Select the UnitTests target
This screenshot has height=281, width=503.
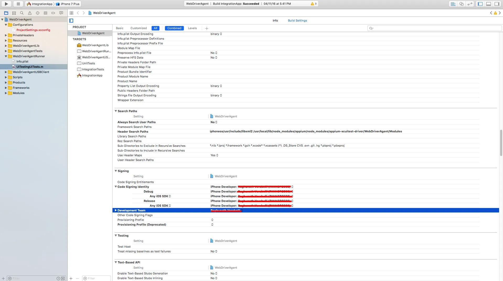[x=86, y=63]
